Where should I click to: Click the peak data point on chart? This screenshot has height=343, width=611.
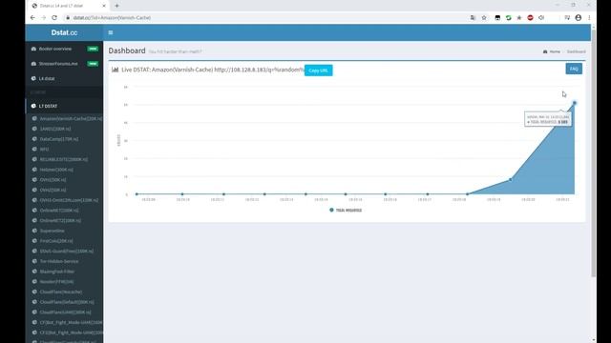coord(575,103)
